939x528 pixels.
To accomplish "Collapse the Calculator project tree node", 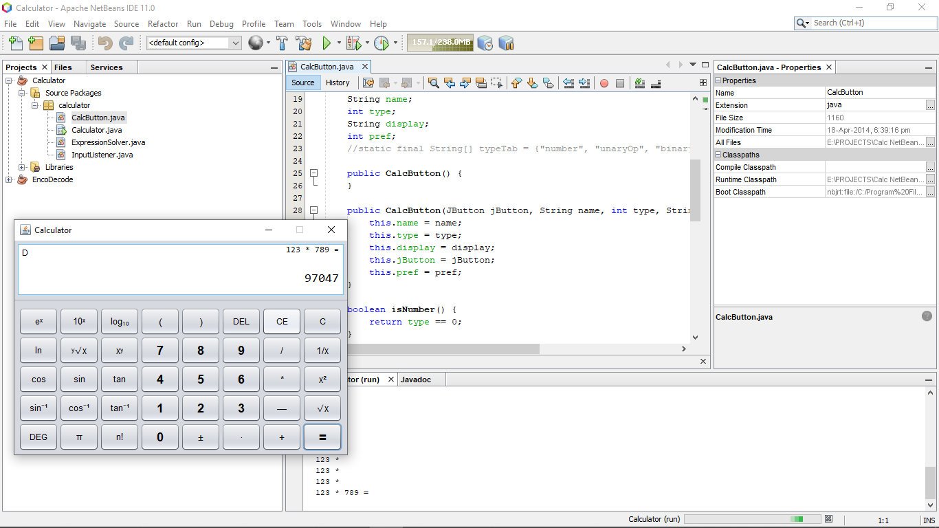I will [9, 80].
